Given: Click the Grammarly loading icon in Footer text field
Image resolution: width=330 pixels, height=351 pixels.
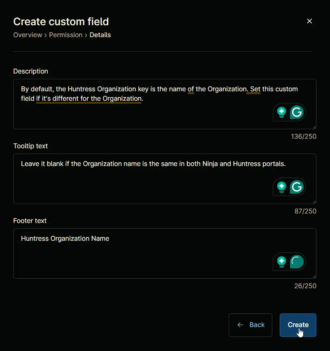Looking at the screenshot, I should (297, 261).
